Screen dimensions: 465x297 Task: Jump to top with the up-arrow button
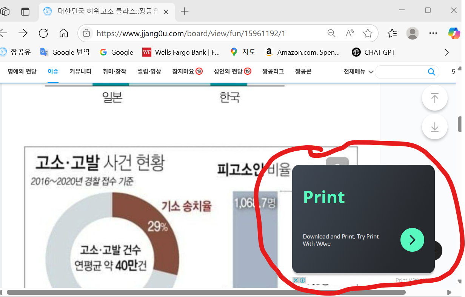pyautogui.click(x=435, y=98)
